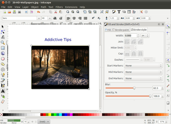Select the Pencil freehand tool
This screenshot has height=124, width=171.
coord(3,75)
